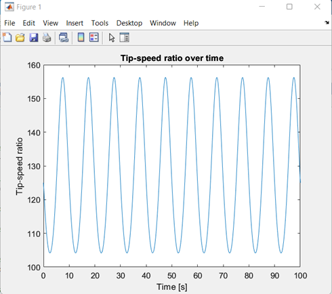The height and width of the screenshot is (294, 332).
Task: Click the plot title 'Tip-speed ratio over time'
Action: tap(172, 58)
